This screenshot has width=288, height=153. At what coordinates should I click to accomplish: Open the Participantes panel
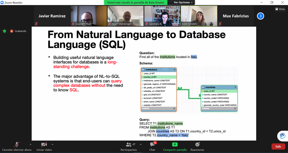pyautogui.click(x=129, y=147)
